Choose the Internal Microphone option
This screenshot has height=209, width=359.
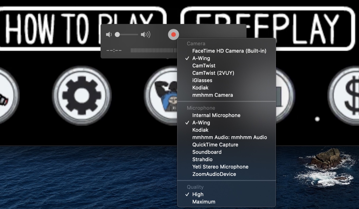click(216, 115)
